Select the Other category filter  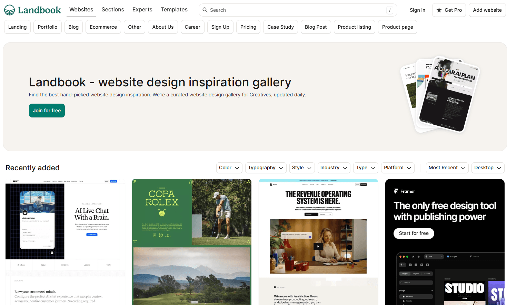click(x=135, y=27)
